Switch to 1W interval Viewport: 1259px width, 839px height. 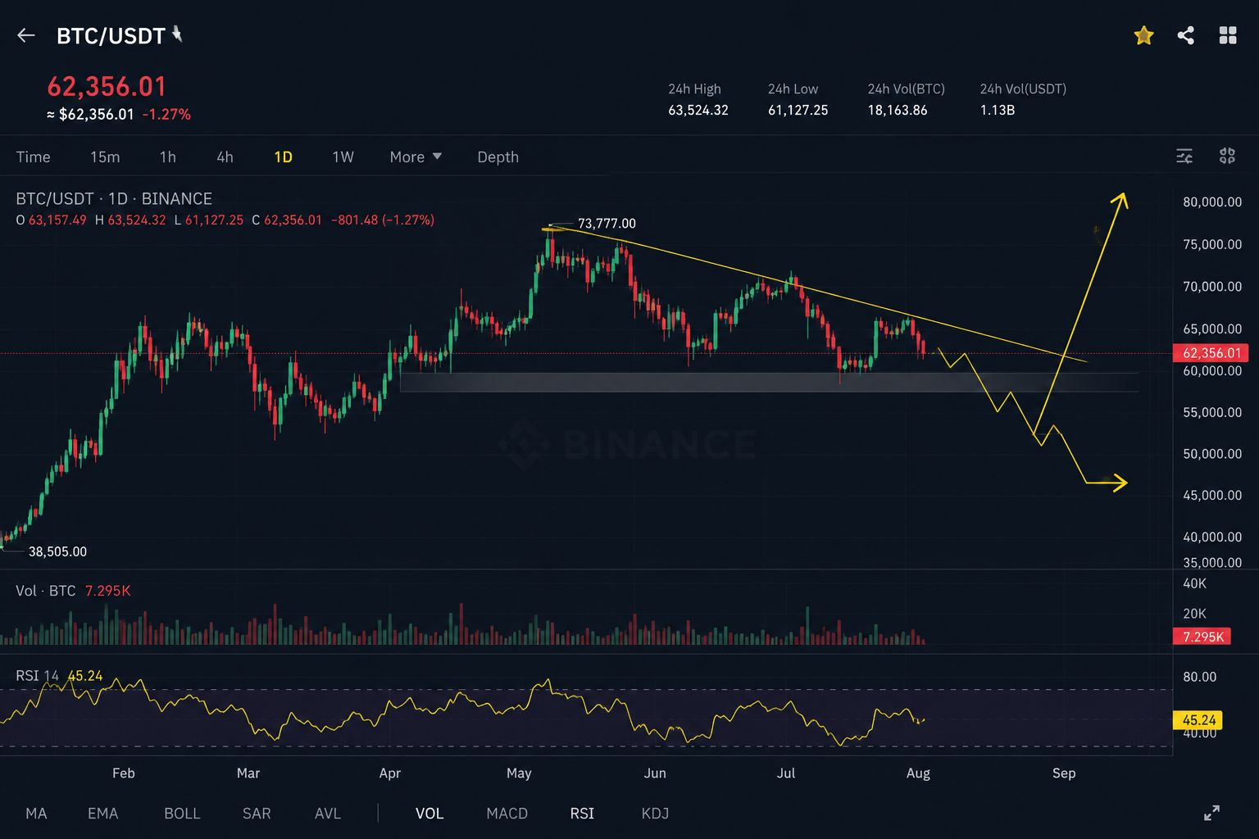343,156
